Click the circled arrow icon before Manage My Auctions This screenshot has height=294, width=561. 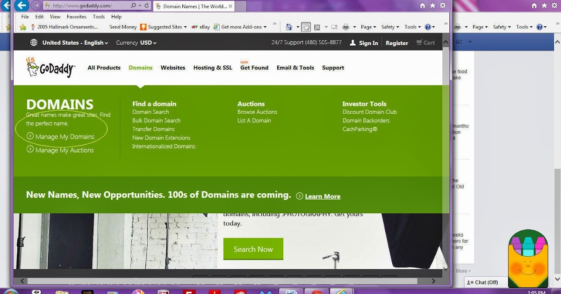30,149
